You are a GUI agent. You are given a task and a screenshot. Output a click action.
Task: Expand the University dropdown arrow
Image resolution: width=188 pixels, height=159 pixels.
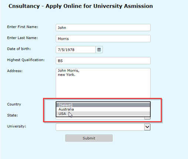[x=147, y=127]
